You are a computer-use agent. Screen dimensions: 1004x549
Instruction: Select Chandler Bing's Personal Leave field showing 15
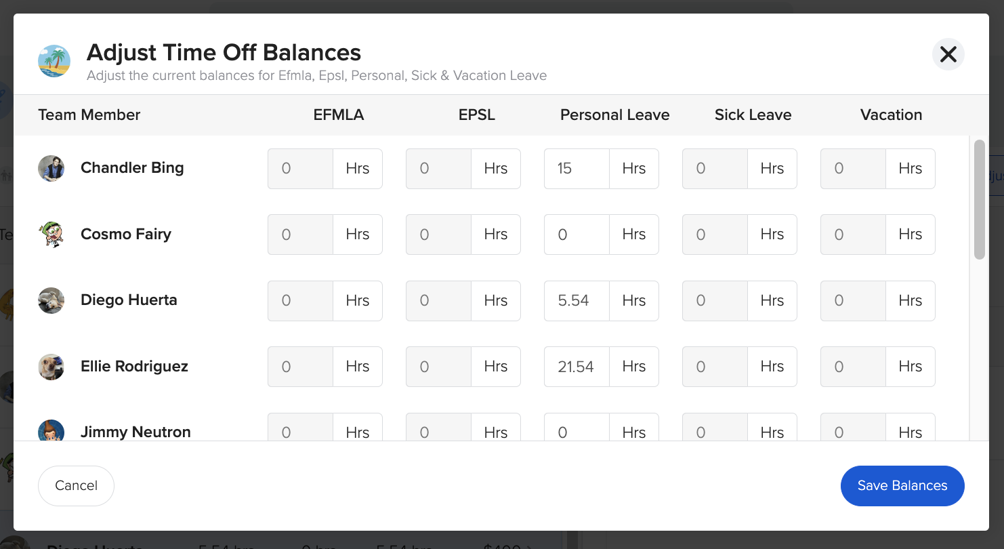(576, 168)
